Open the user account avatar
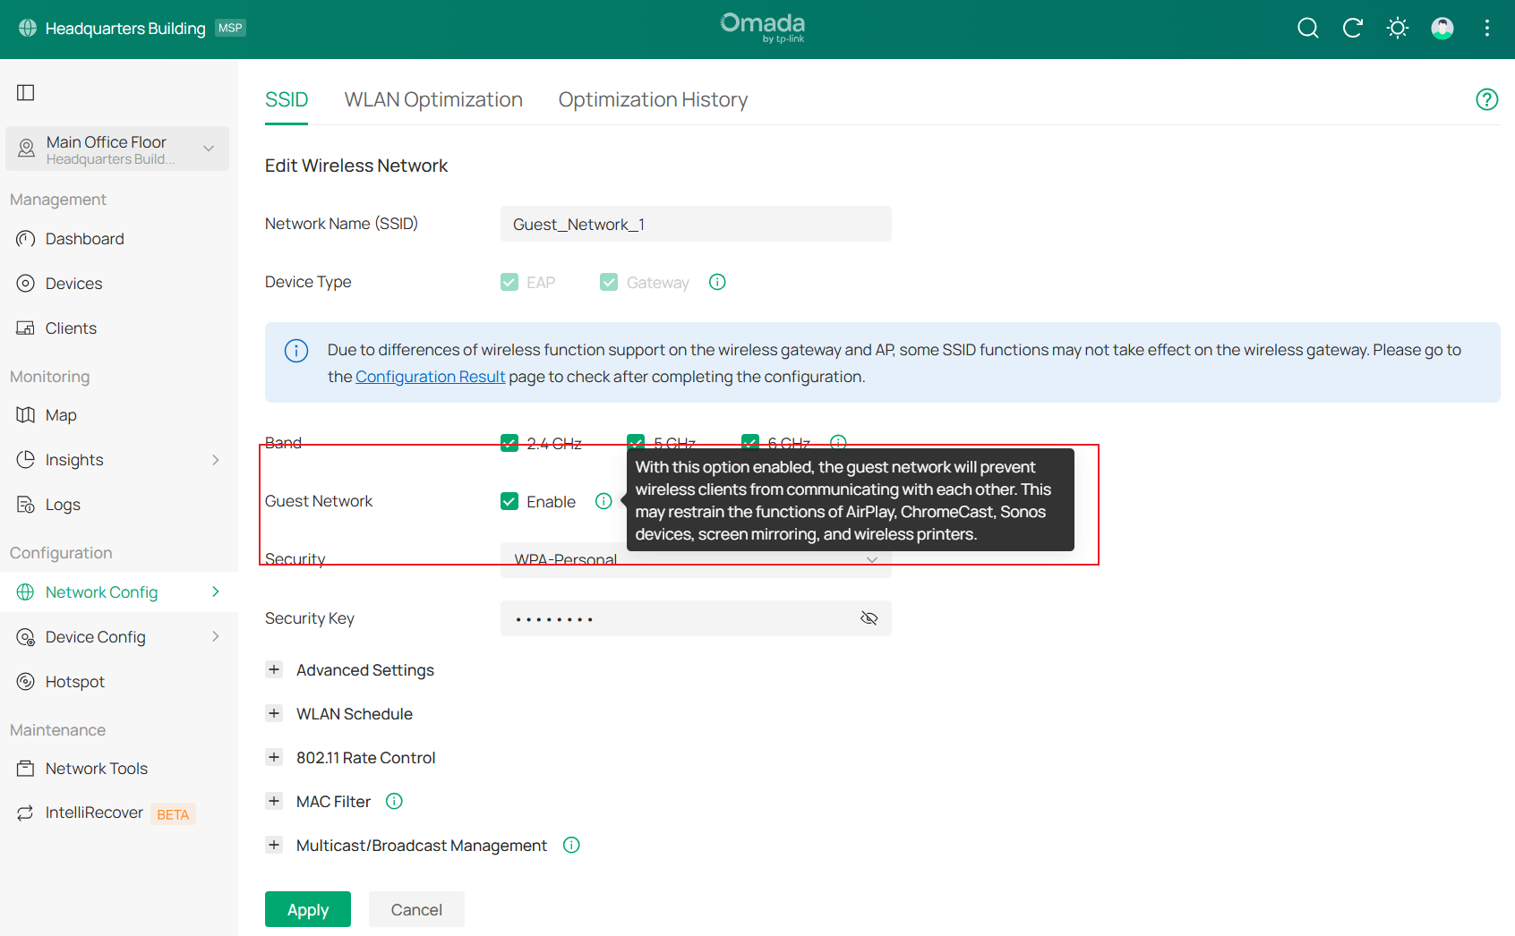Image resolution: width=1515 pixels, height=936 pixels. tap(1442, 29)
